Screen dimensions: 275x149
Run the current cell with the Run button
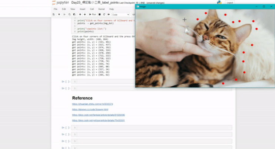[x=93, y=14]
